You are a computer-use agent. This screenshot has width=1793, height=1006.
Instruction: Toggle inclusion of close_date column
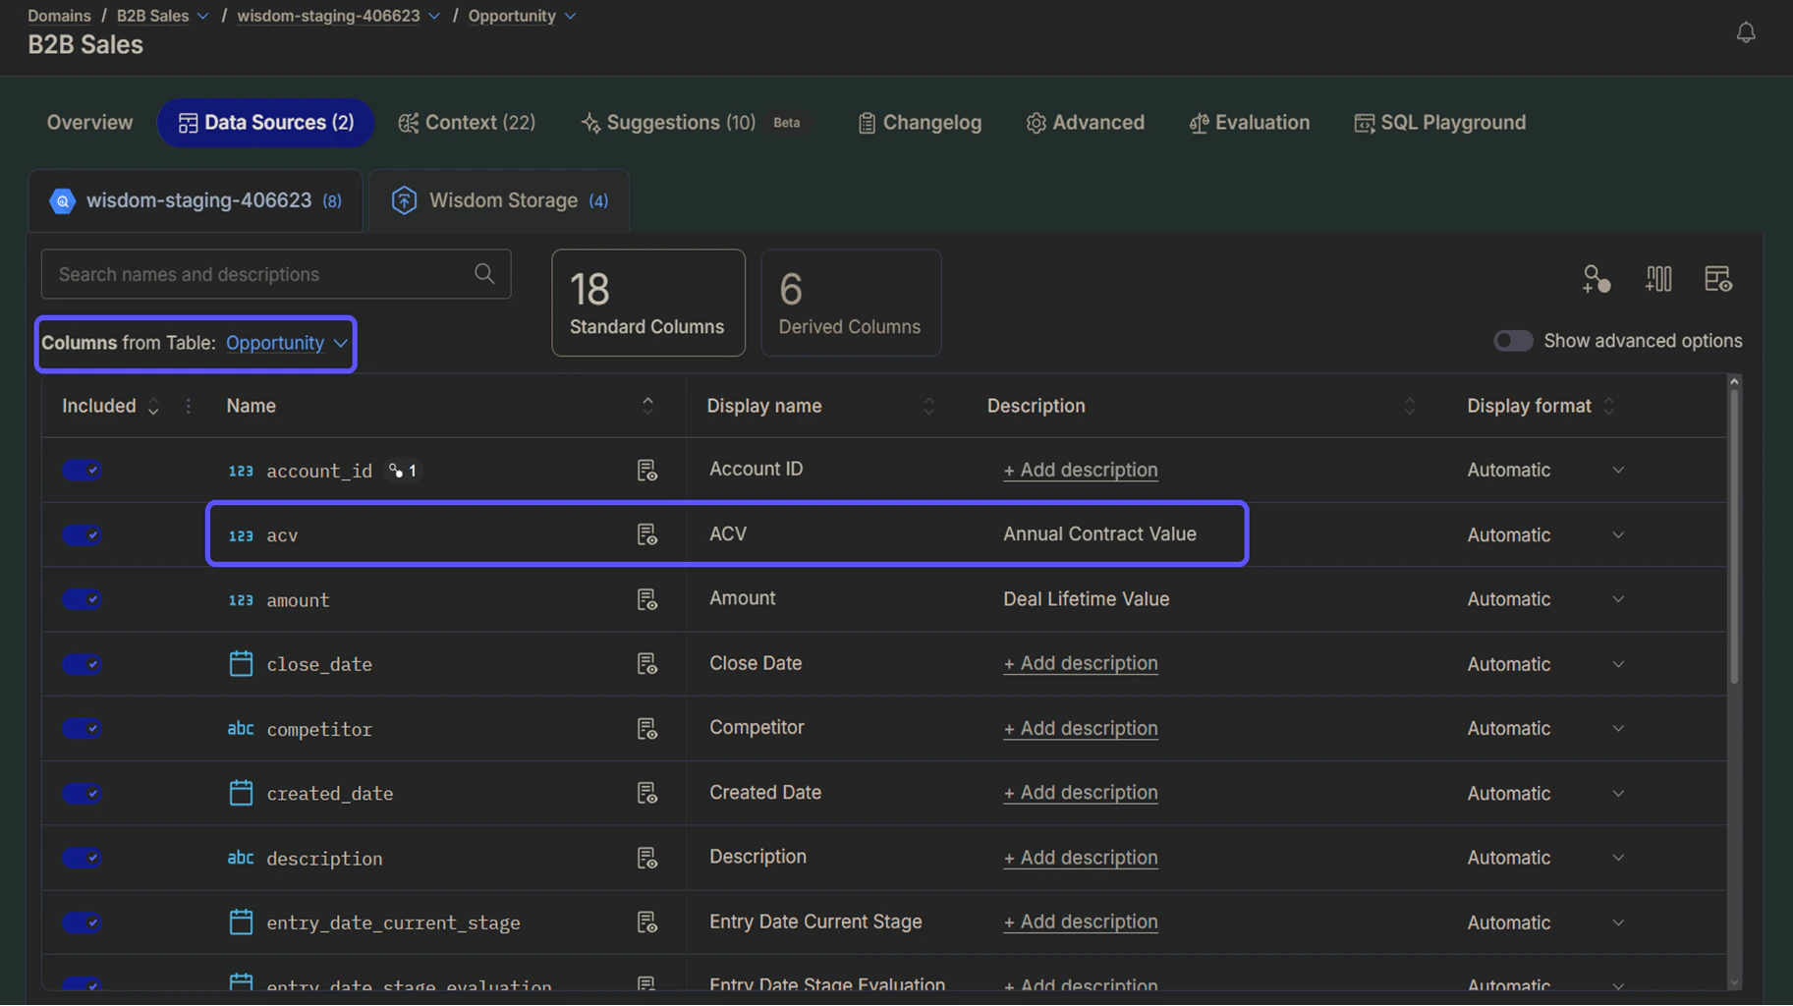(x=82, y=664)
